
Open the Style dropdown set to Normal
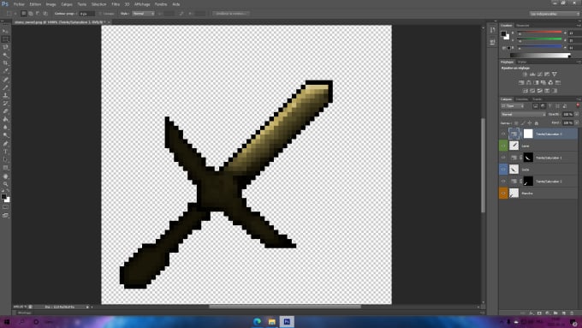(x=143, y=14)
